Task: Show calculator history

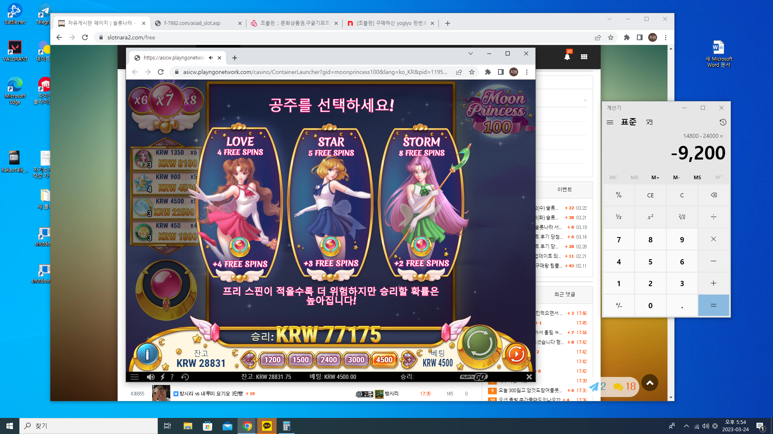Action: (x=723, y=122)
